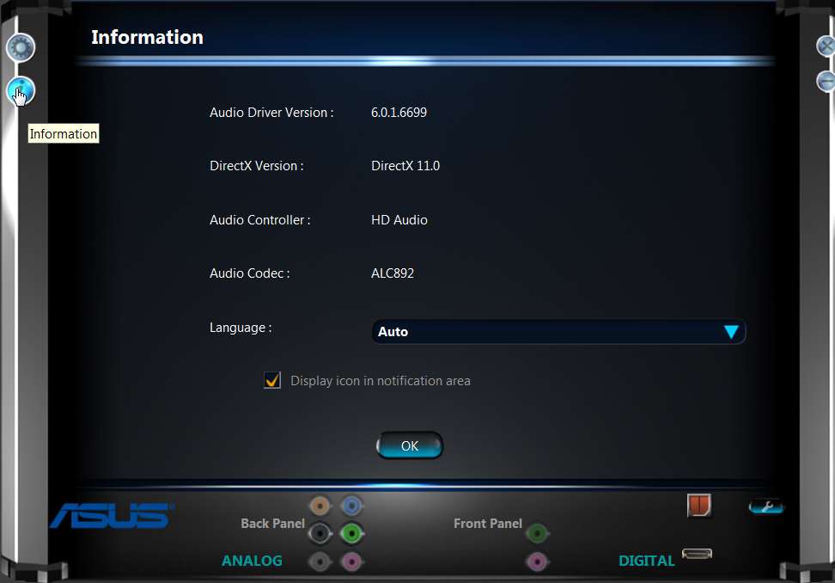
Task: Close the audio manager with X button
Action: coord(825,46)
